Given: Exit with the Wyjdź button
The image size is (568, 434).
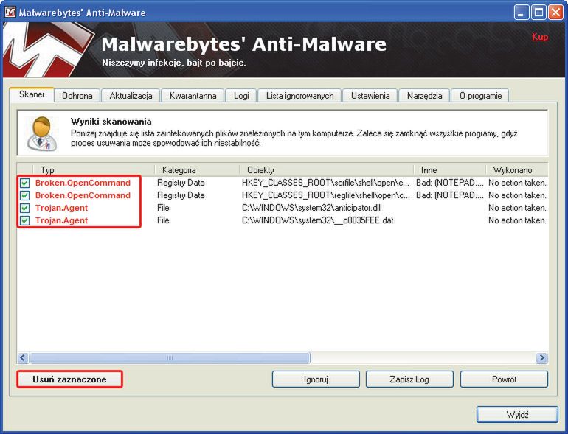Looking at the screenshot, I should point(517,414).
